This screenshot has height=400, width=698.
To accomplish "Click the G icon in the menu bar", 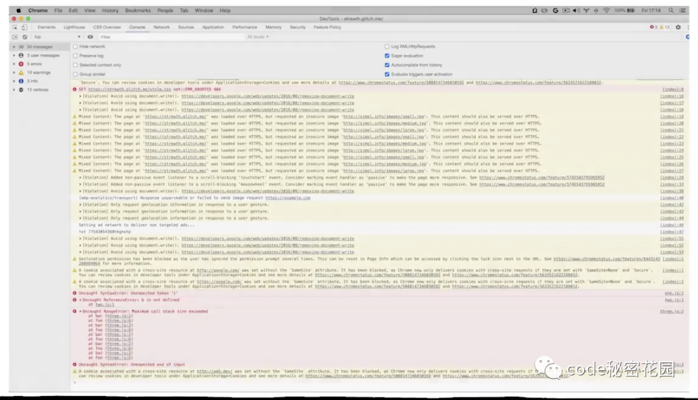I will (x=555, y=10).
